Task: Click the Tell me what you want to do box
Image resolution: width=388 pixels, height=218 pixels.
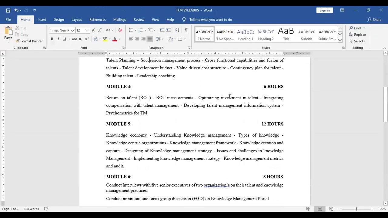Action: (211, 20)
